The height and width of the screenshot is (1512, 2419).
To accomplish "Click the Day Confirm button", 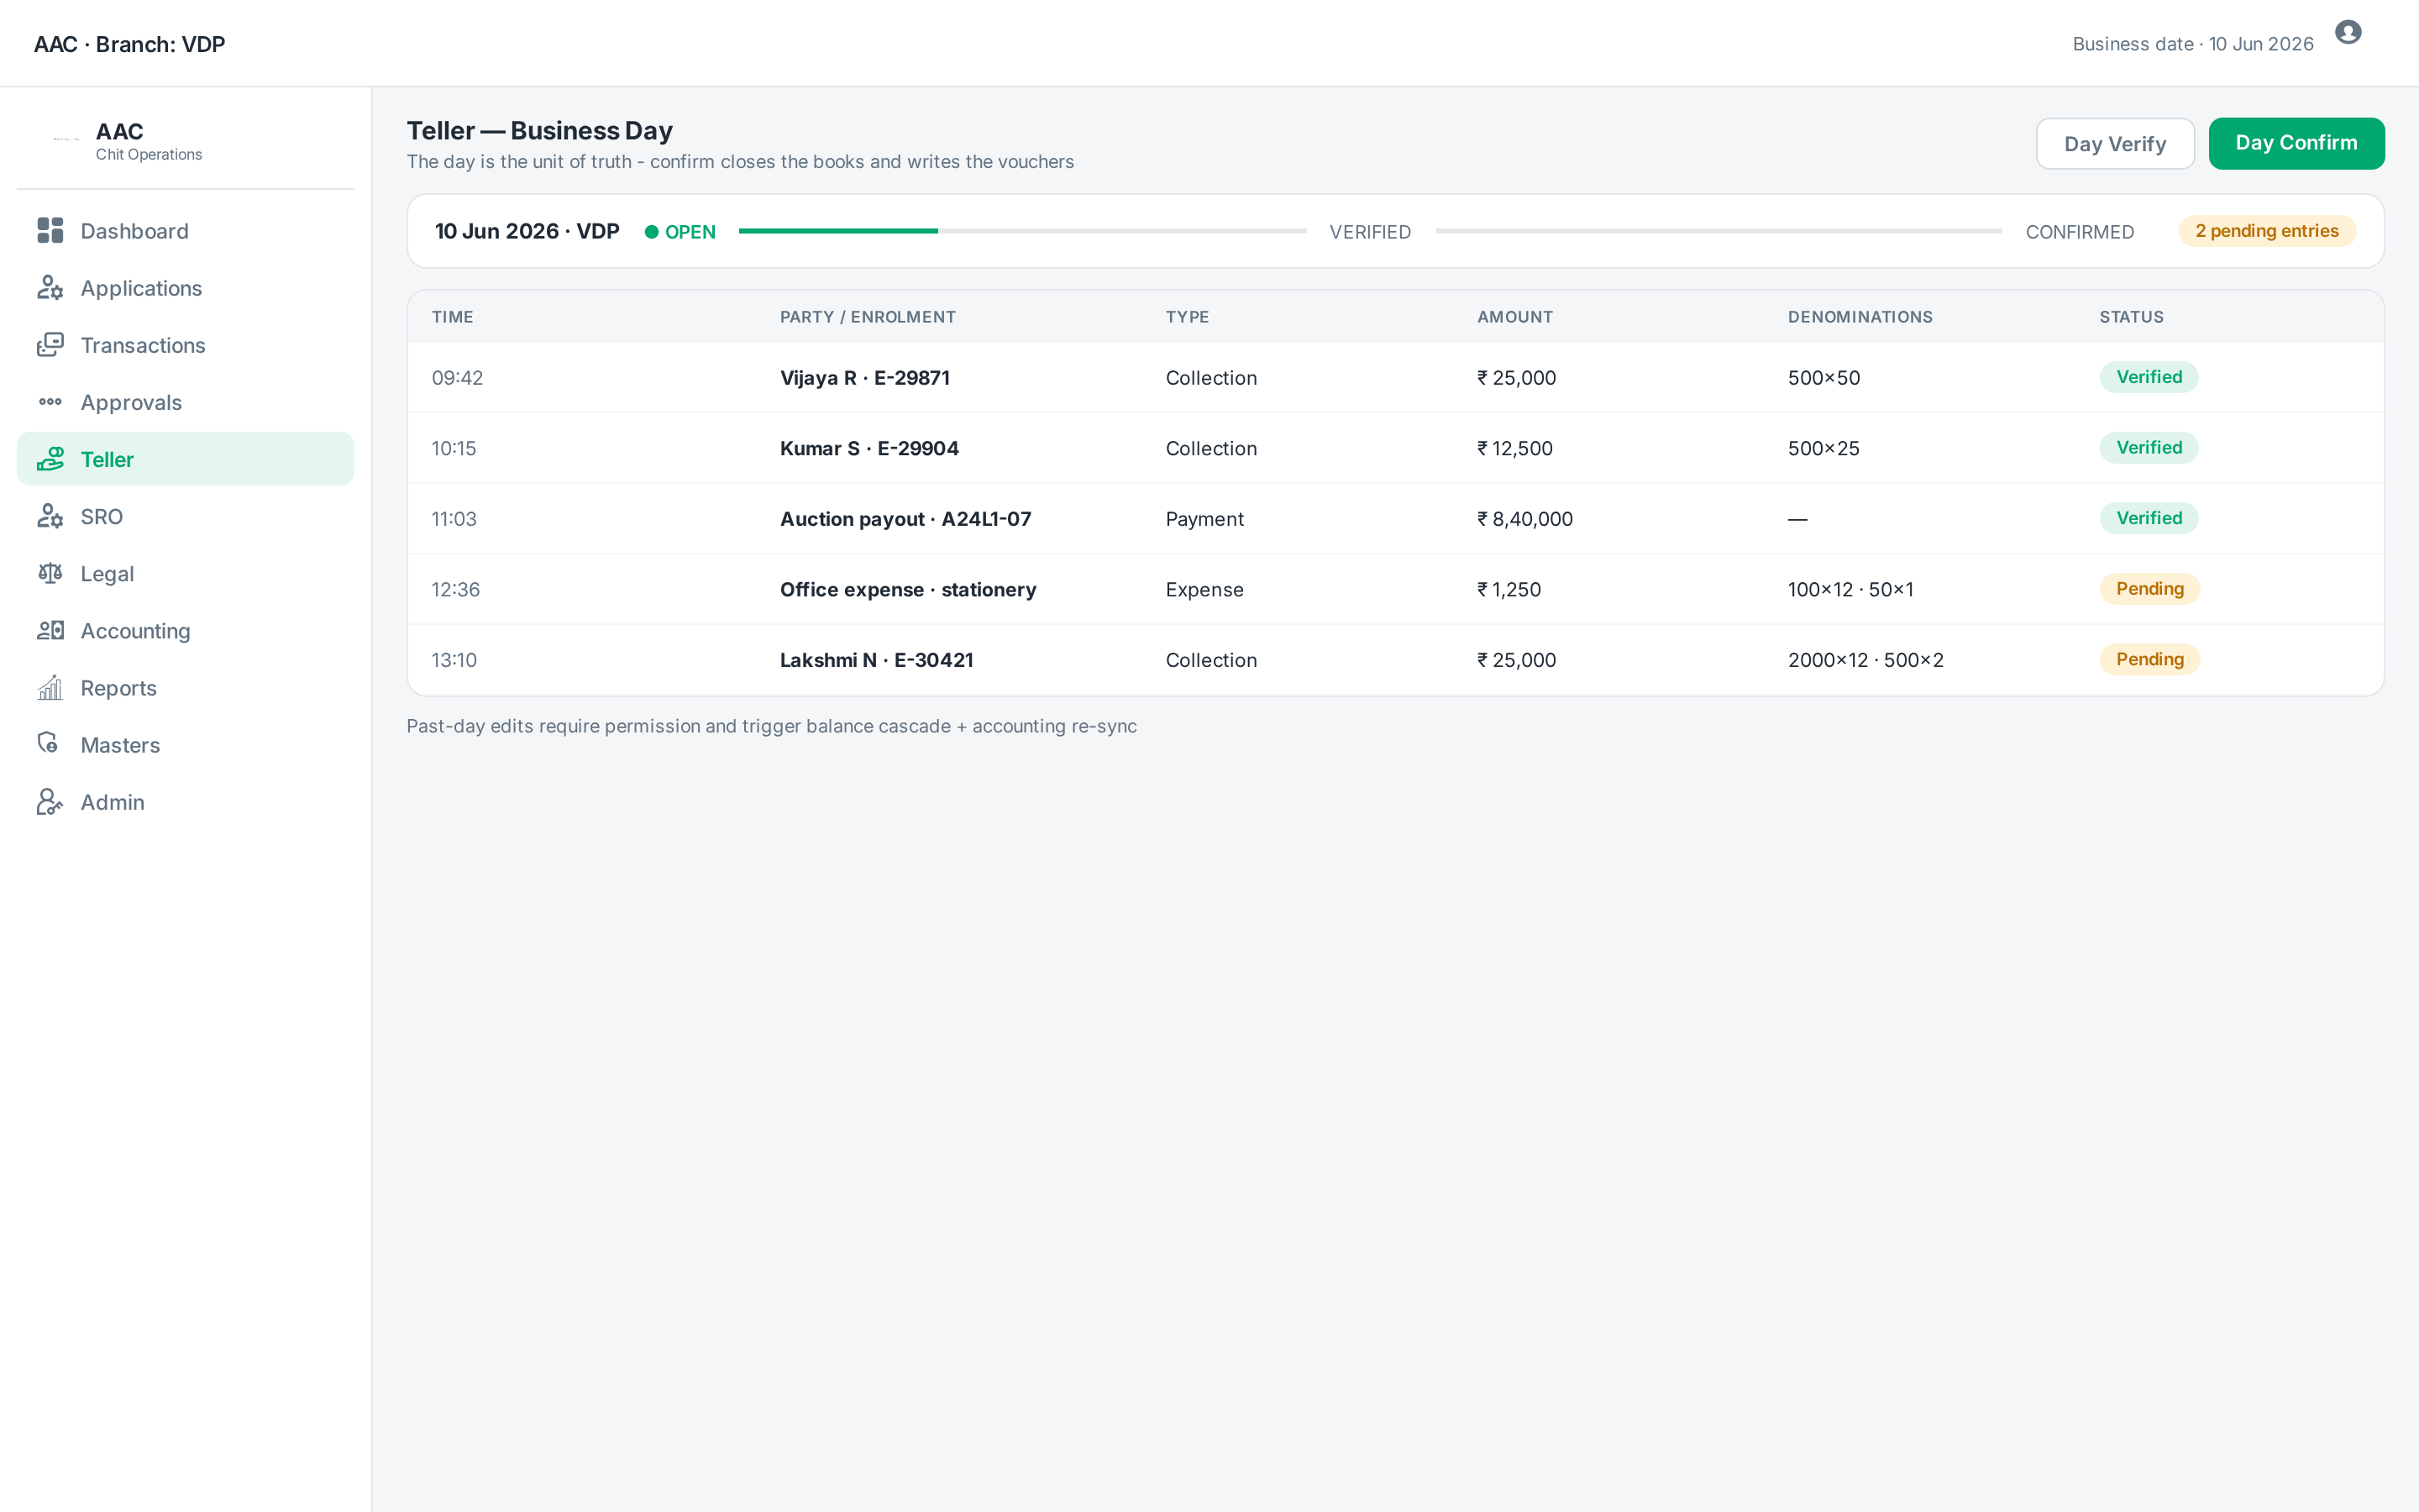I will click(2296, 143).
